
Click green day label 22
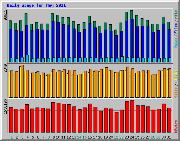tap(121, 137)
